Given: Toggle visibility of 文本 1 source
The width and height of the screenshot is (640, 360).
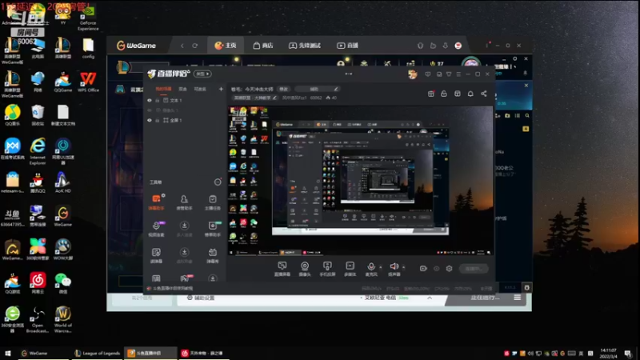Looking at the screenshot, I should click(x=150, y=101).
